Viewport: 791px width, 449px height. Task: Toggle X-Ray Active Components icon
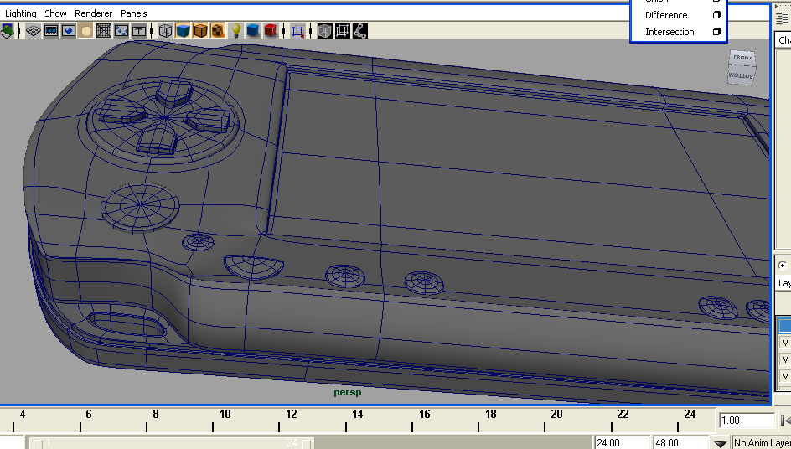pos(342,31)
